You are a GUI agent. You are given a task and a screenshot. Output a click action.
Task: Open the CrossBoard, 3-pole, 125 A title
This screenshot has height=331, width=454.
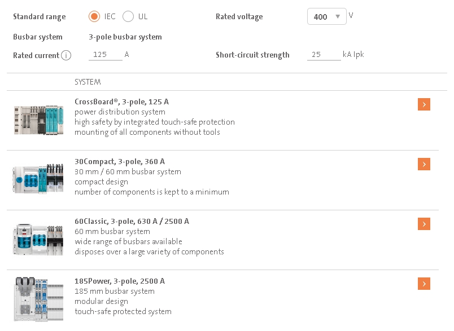[x=121, y=102]
